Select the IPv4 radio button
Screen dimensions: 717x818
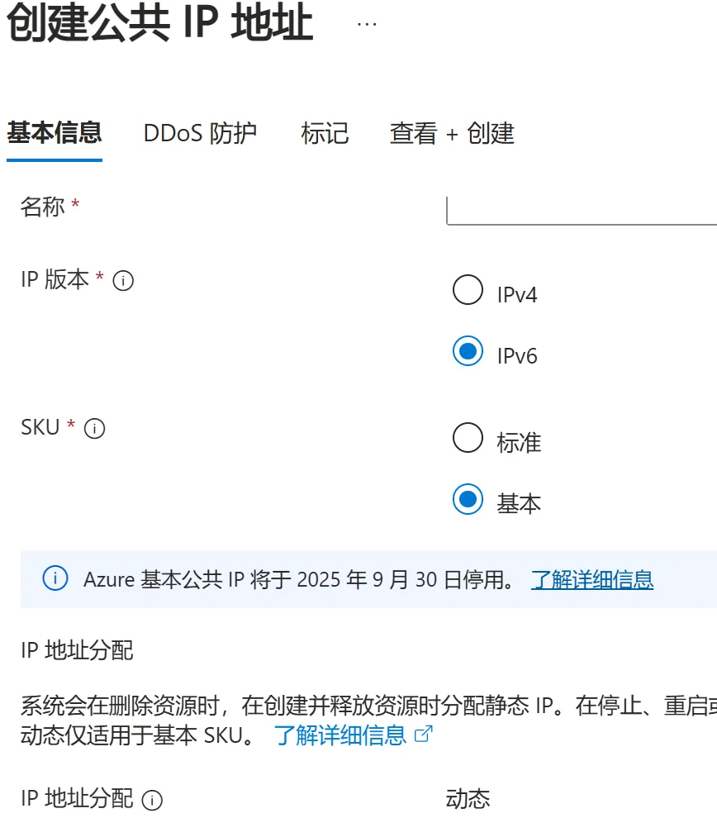(x=468, y=290)
